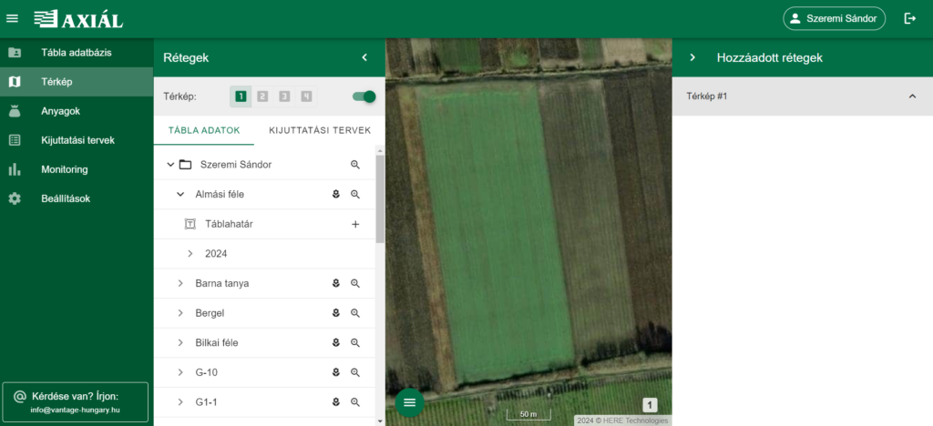Switch to Kijuttatási tervek tab
This screenshot has height=426, width=933.
click(x=319, y=130)
